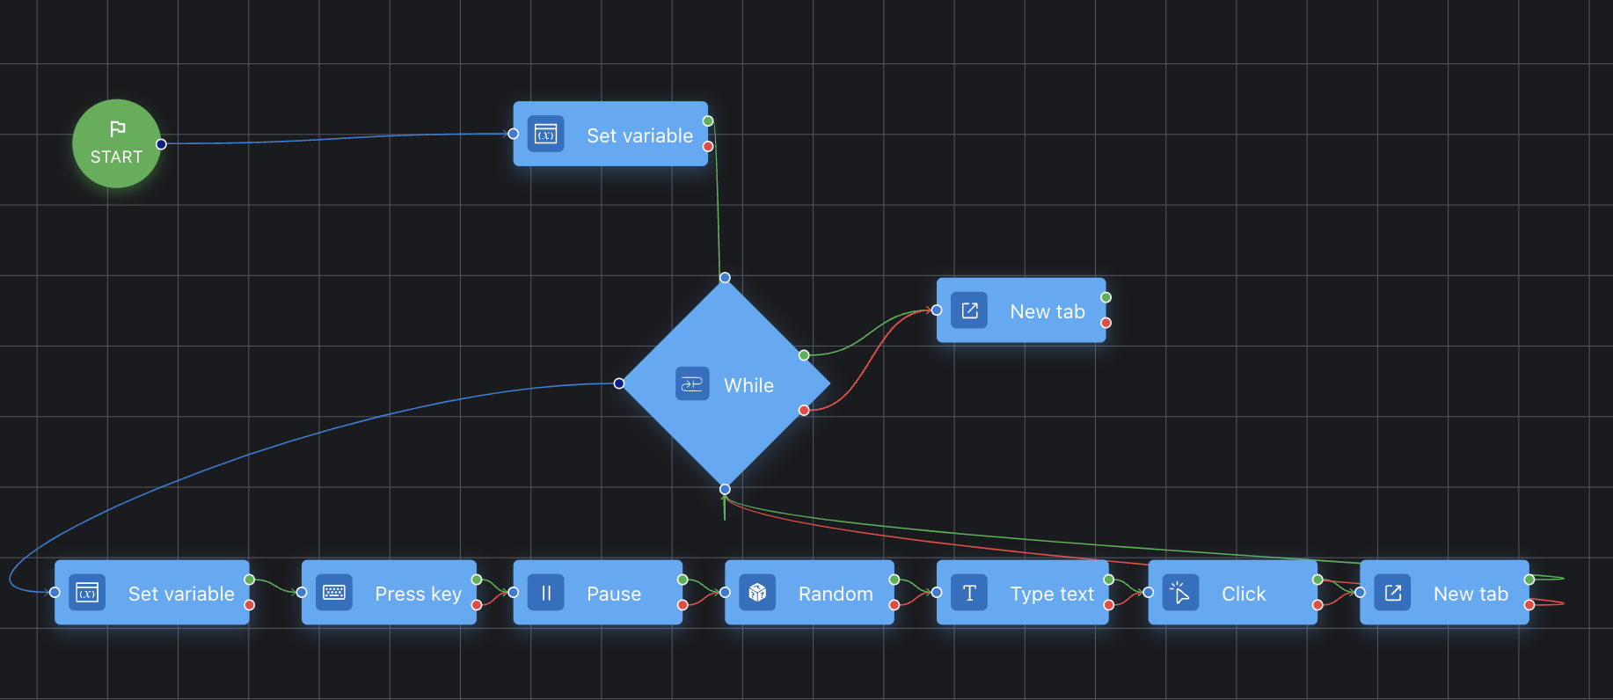Select the While label in the diamond

[748, 385]
